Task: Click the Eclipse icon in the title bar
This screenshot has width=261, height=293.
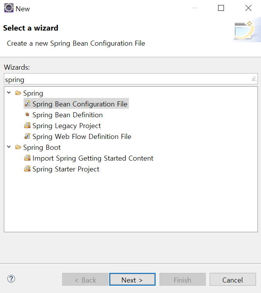Action: click(9, 8)
